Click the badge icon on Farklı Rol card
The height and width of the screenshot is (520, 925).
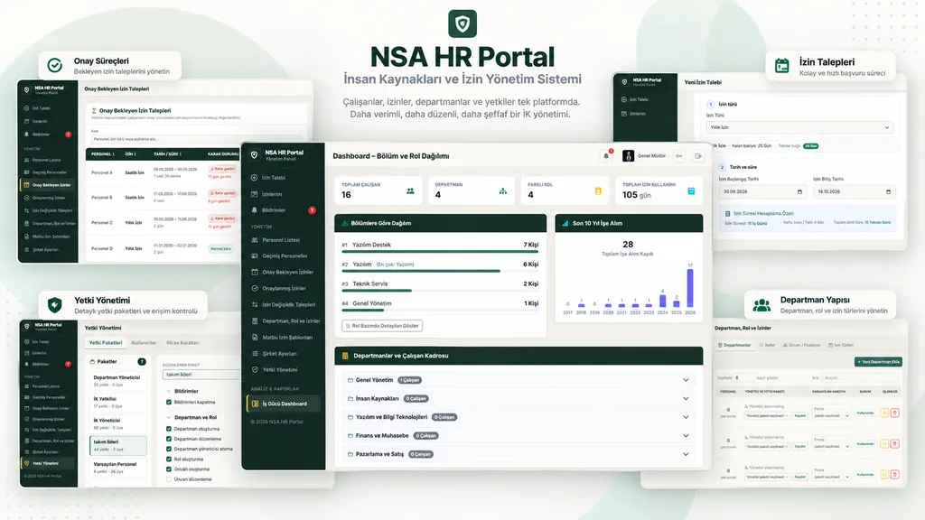pos(598,191)
